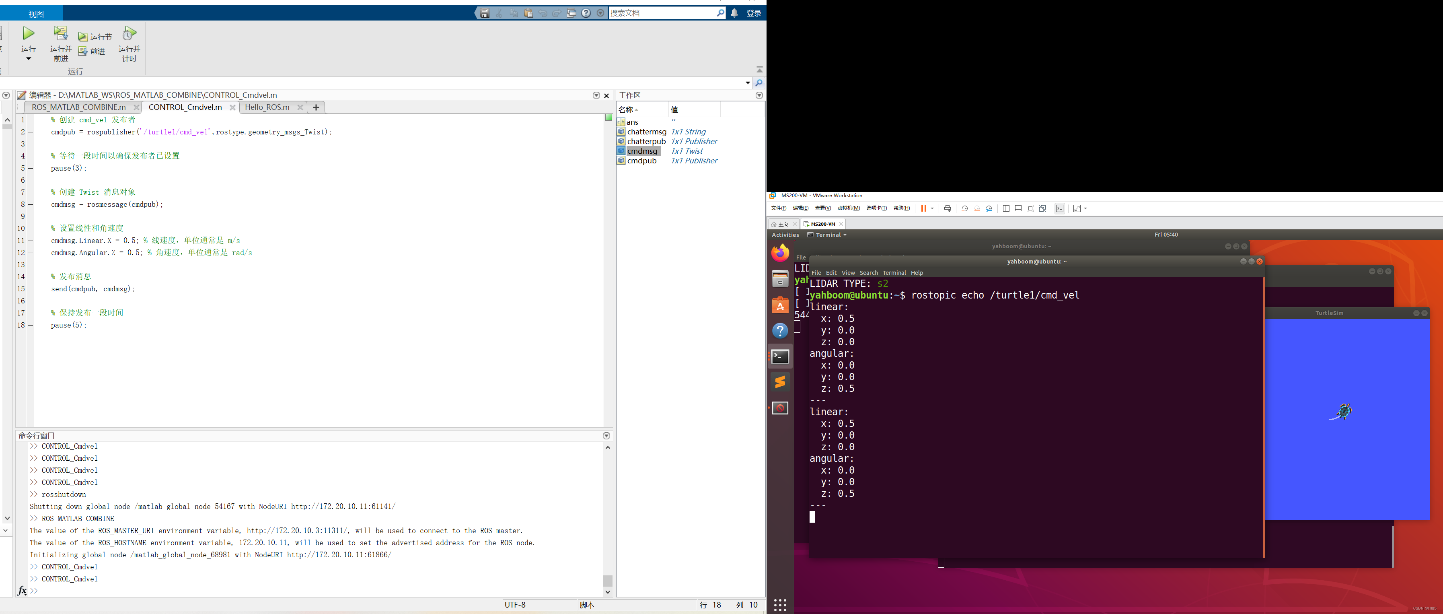Image resolution: width=1443 pixels, height=614 pixels.
Task: Expand the workspace (工作区) panel actions menu
Action: tap(759, 95)
